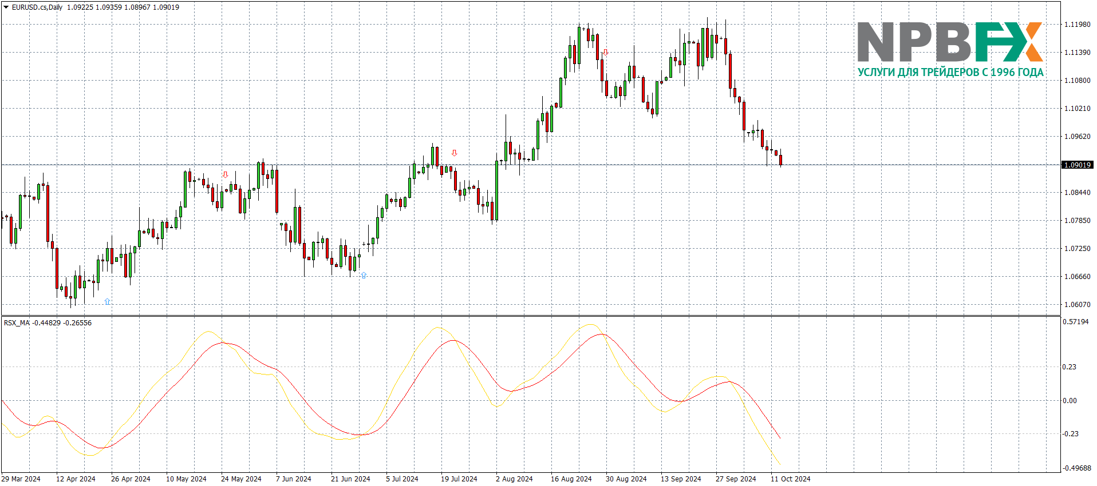The image size is (1097, 486).
Task: Click the 10 May 2024 date label
Action: coord(186,479)
